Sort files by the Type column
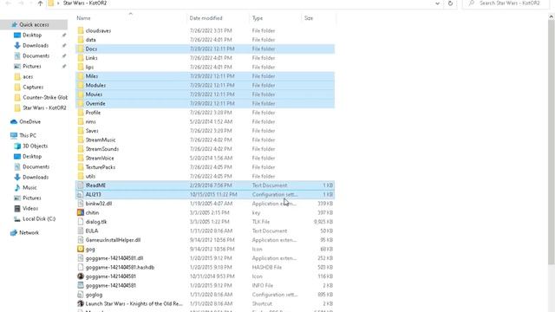Viewport: 555px width, 312px height. point(258,18)
